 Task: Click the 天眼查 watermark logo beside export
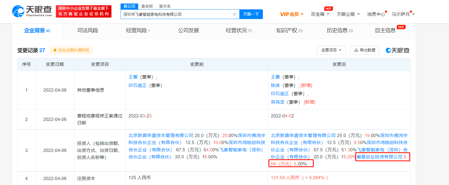[x=398, y=50]
